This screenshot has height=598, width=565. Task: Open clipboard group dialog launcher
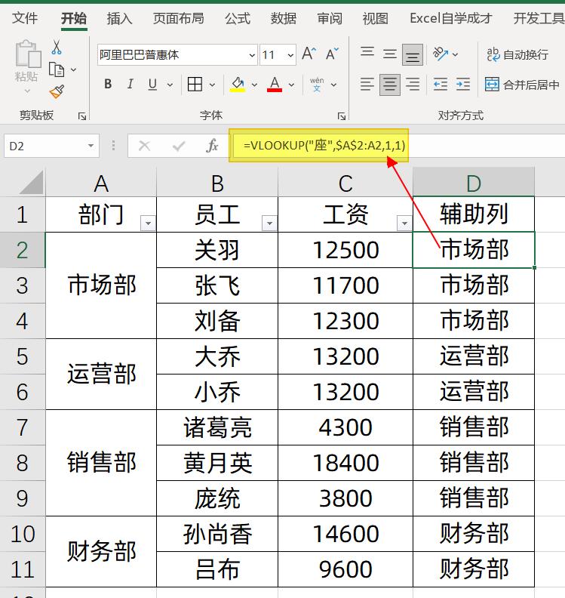pos(82,116)
